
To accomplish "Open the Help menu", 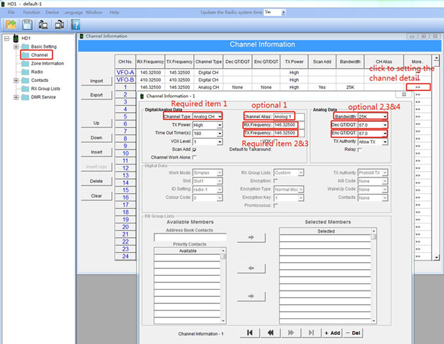I will 115,12.
